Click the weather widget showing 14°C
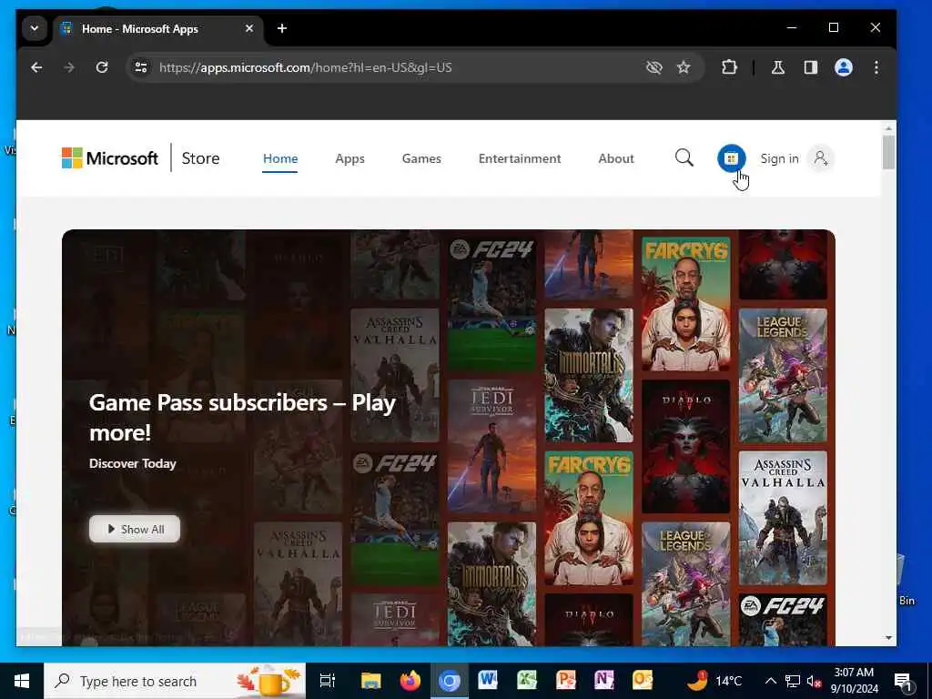This screenshot has width=932, height=699. point(714,681)
